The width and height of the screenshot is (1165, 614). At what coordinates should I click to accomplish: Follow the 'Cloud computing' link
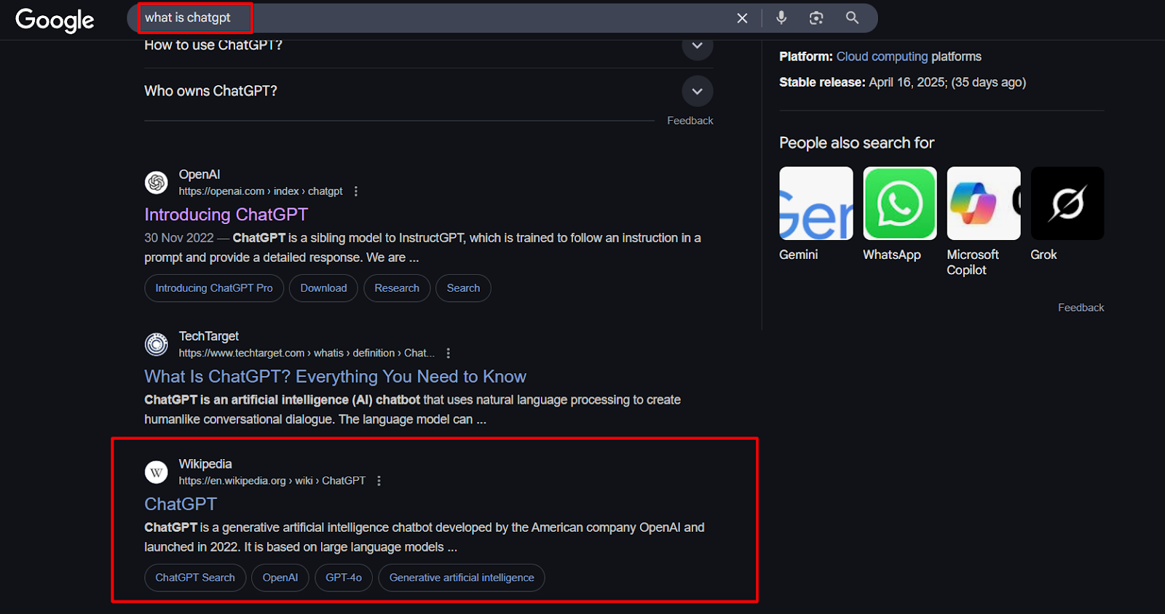coord(882,57)
